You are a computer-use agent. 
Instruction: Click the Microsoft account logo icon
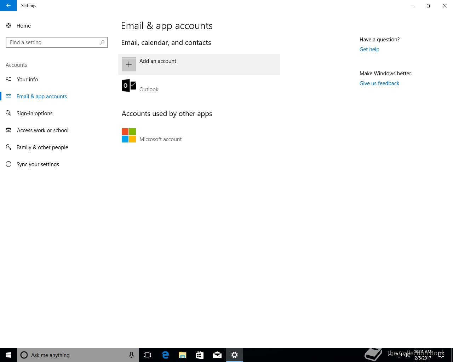coord(129,135)
